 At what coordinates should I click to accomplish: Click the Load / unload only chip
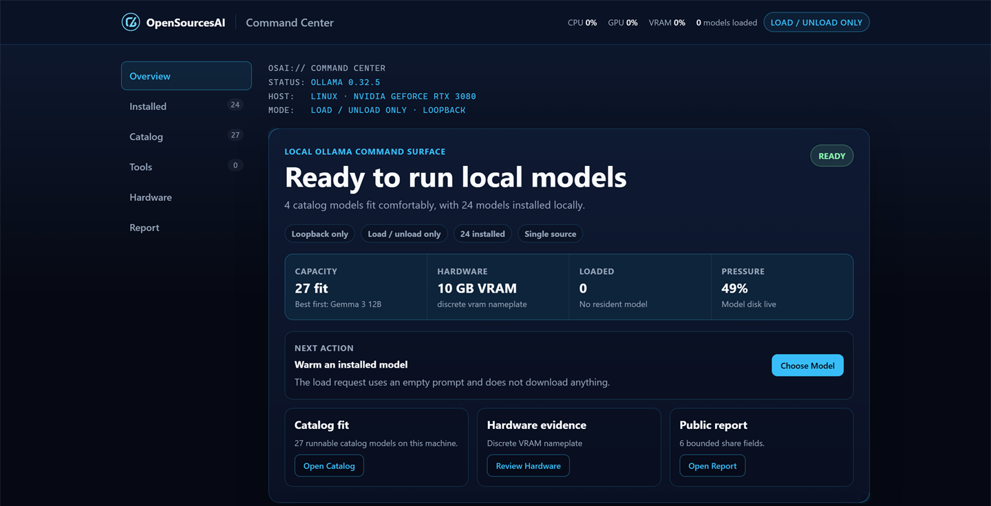(404, 234)
